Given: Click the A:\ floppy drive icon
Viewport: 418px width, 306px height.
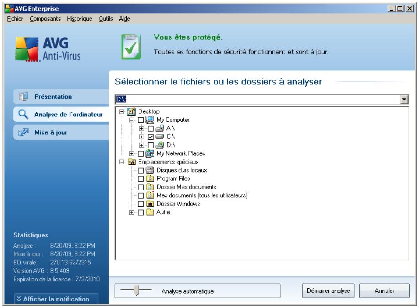Looking at the screenshot, I should click(160, 128).
